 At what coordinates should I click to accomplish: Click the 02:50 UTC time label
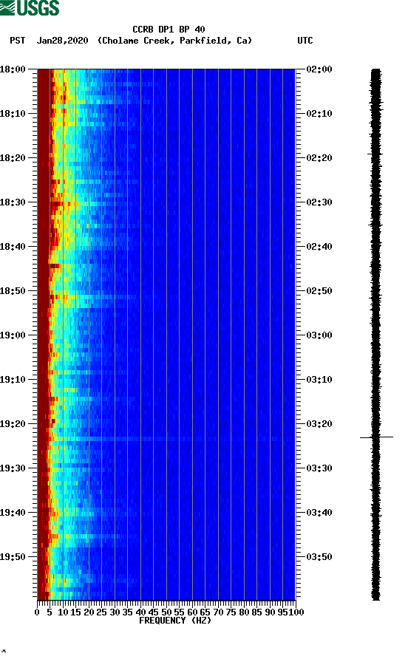coord(319,291)
